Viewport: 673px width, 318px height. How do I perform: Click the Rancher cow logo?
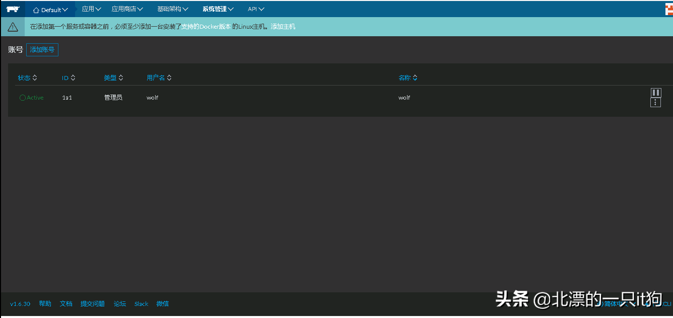tap(12, 9)
